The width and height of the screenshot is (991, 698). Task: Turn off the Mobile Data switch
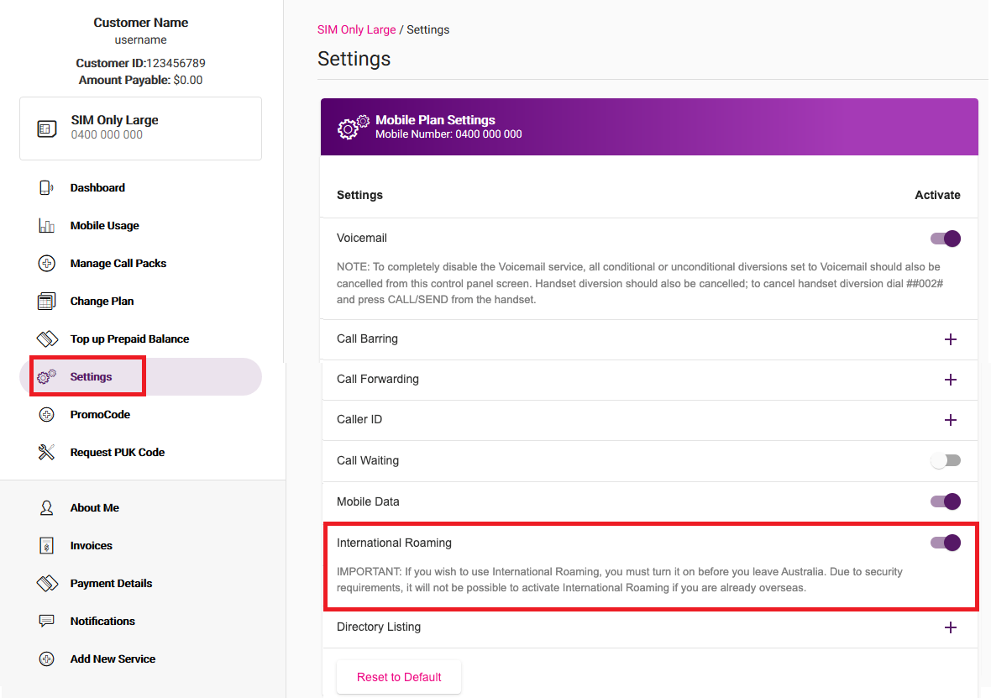946,501
